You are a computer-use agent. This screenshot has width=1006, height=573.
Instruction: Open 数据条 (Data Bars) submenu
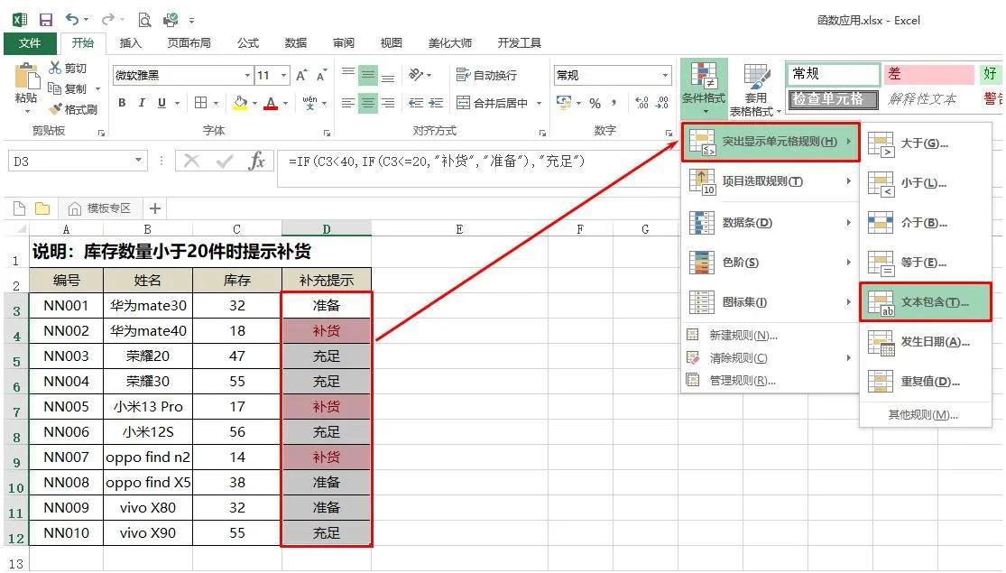(x=770, y=223)
